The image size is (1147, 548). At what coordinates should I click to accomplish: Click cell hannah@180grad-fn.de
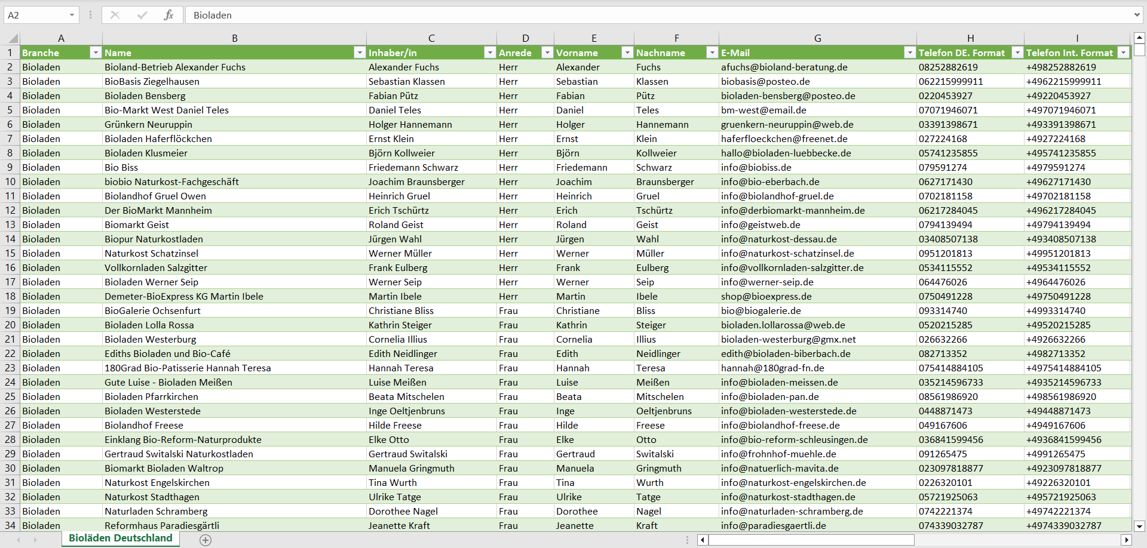click(817, 368)
